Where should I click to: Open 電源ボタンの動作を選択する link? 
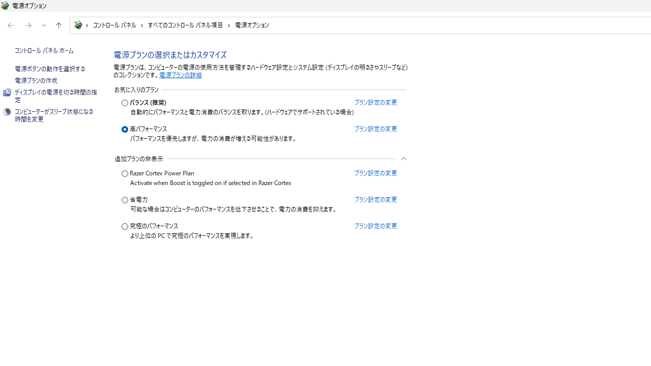(50, 69)
